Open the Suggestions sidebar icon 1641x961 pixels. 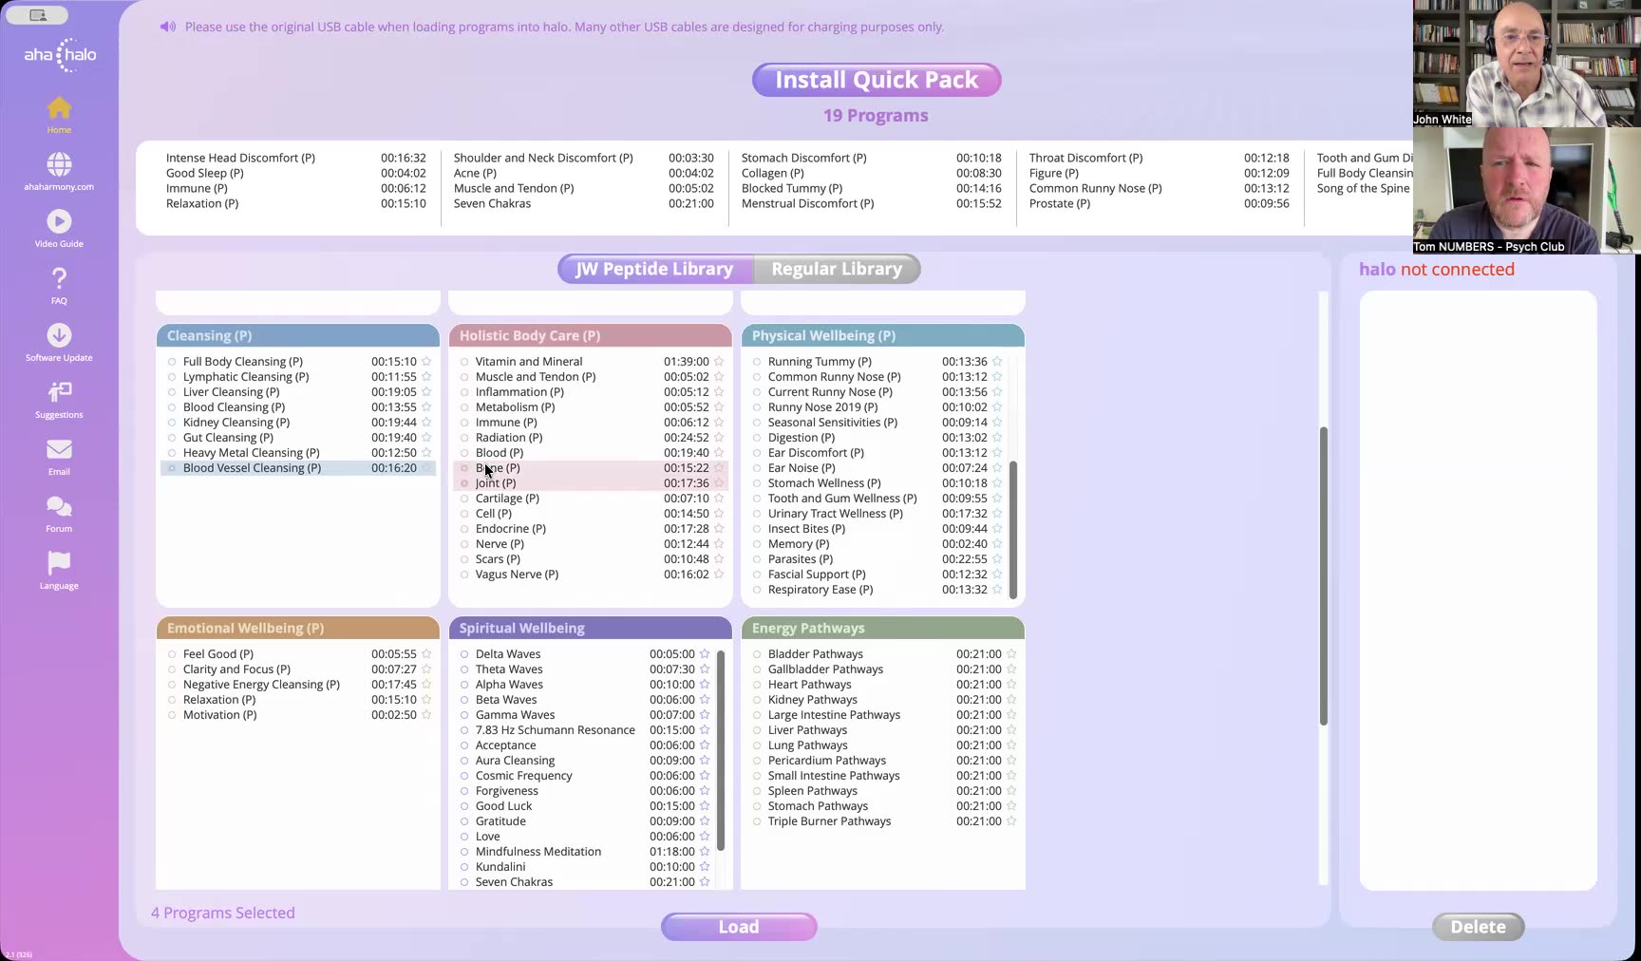[x=59, y=392]
